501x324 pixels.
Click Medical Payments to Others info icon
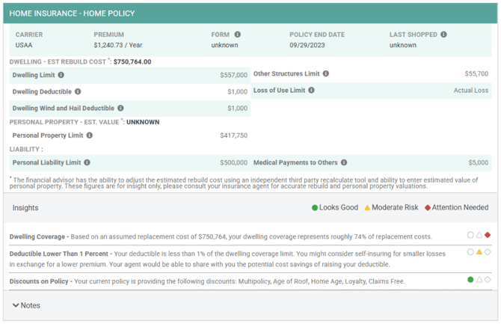click(x=344, y=162)
